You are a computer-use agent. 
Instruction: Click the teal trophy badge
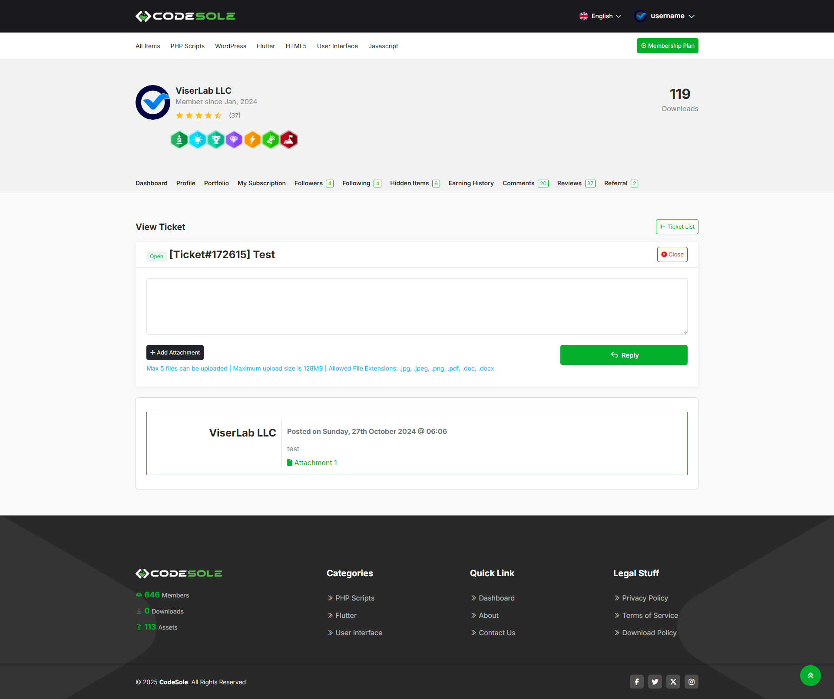[x=216, y=140]
